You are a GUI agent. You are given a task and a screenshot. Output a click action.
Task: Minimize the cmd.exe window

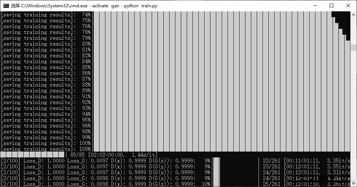click(x=315, y=6)
